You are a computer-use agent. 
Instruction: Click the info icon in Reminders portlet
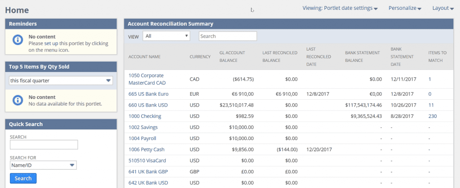[x=17, y=40]
